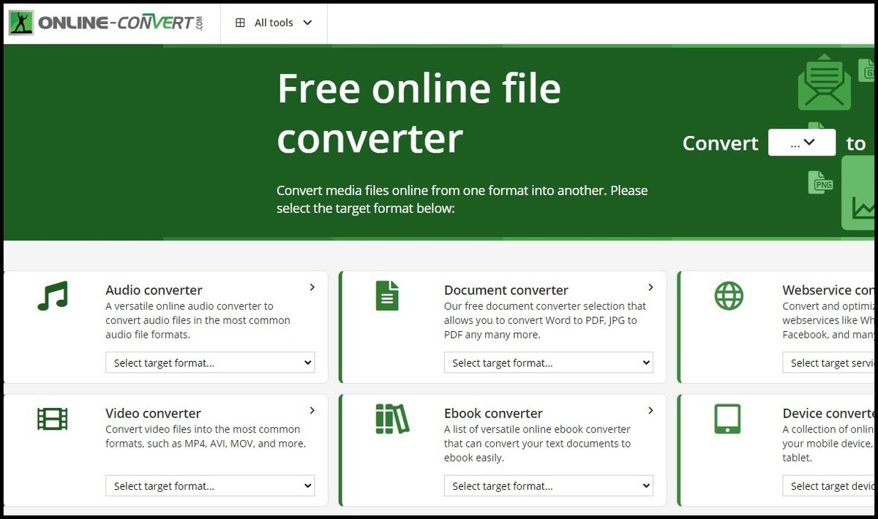Open the Ebook converter title link
The width and height of the screenshot is (878, 519).
pyautogui.click(x=493, y=414)
